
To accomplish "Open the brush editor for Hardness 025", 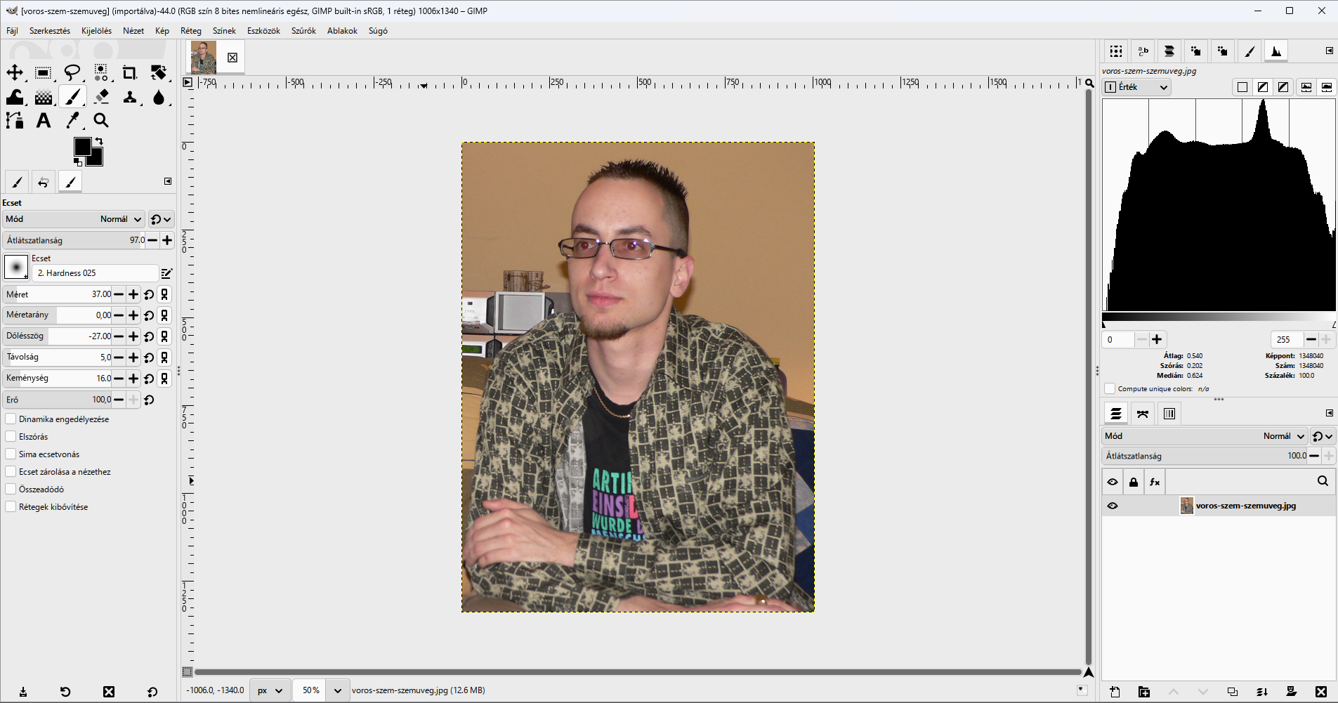I will 166,273.
